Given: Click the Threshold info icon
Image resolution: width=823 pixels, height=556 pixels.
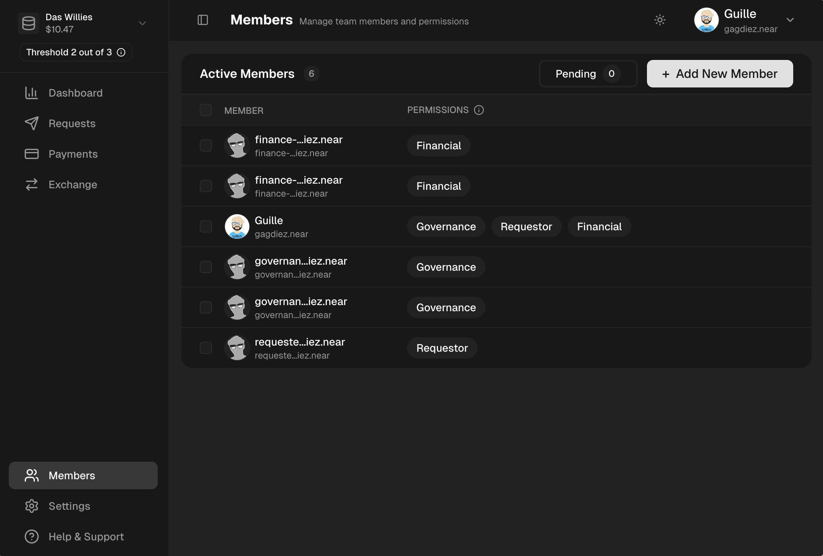Looking at the screenshot, I should (x=121, y=52).
